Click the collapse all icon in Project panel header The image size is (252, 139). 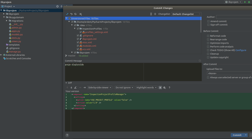click(x=62, y=6)
